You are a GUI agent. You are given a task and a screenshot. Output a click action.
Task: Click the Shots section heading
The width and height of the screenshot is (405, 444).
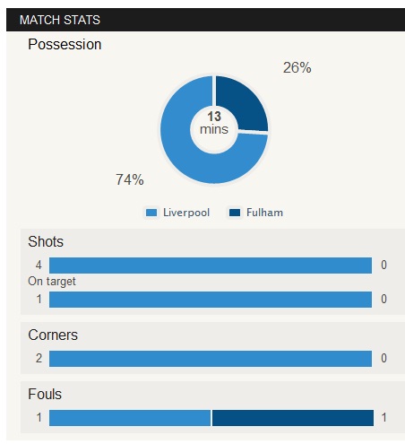(x=46, y=241)
